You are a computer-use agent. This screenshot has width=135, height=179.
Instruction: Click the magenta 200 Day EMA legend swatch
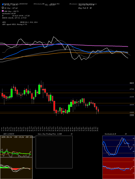pyautogui.click(x=3, y=11)
